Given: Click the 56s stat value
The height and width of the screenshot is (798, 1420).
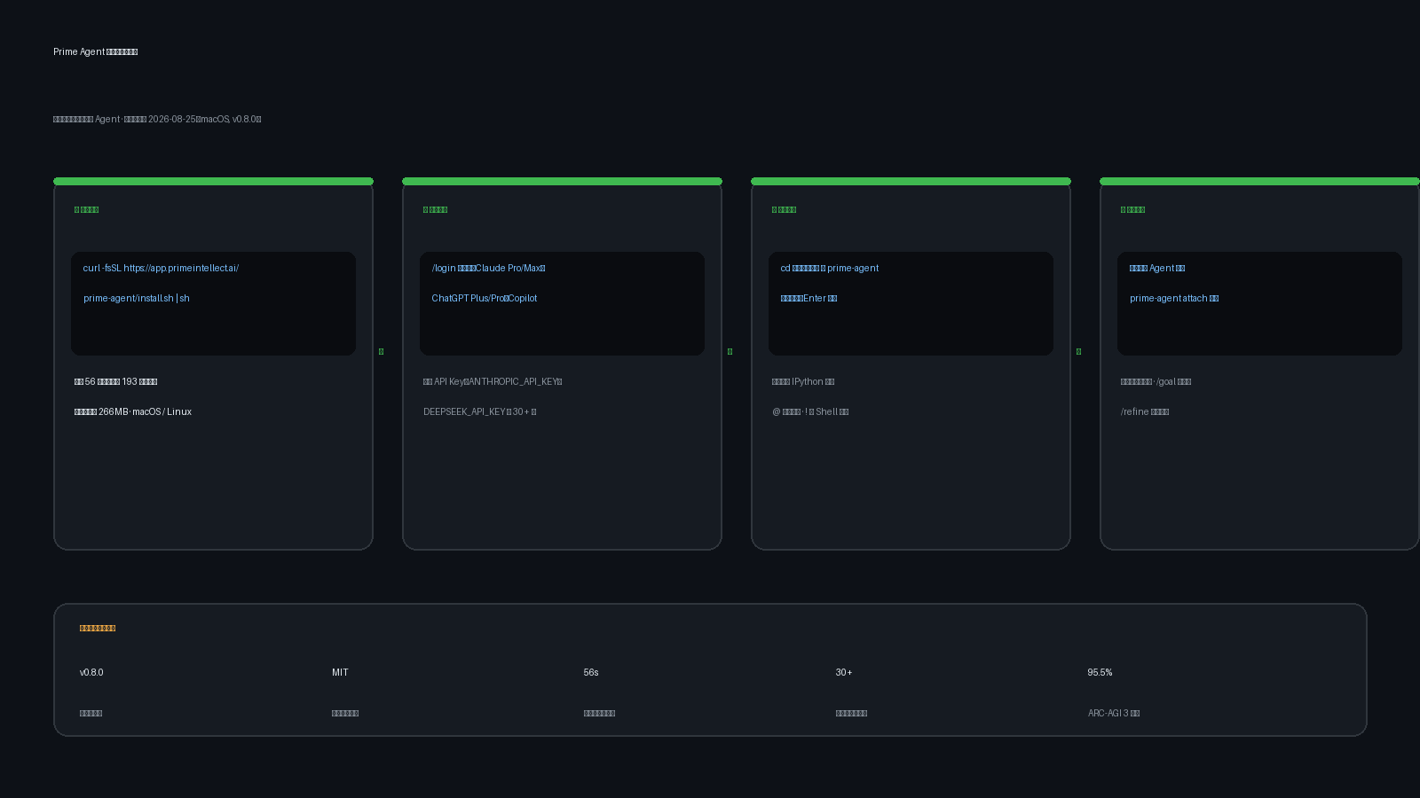Looking at the screenshot, I should point(591,672).
